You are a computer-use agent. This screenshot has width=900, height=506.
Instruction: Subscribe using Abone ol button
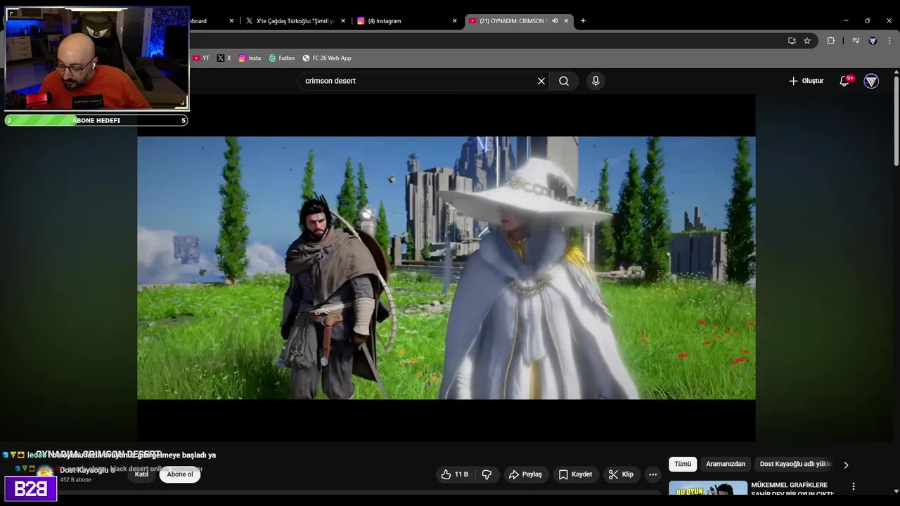click(180, 474)
